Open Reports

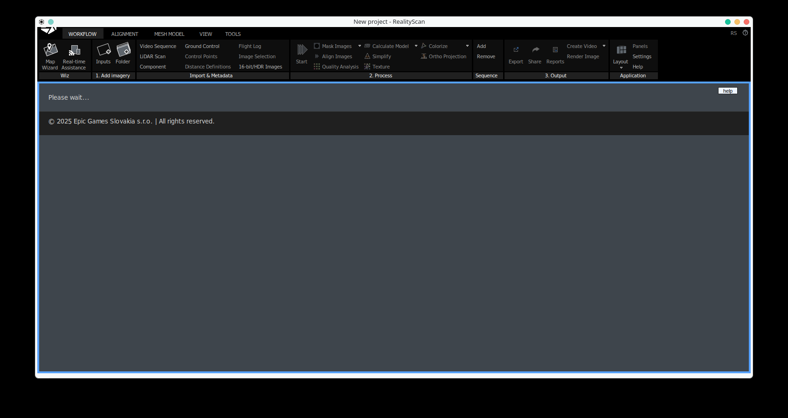pos(555,54)
